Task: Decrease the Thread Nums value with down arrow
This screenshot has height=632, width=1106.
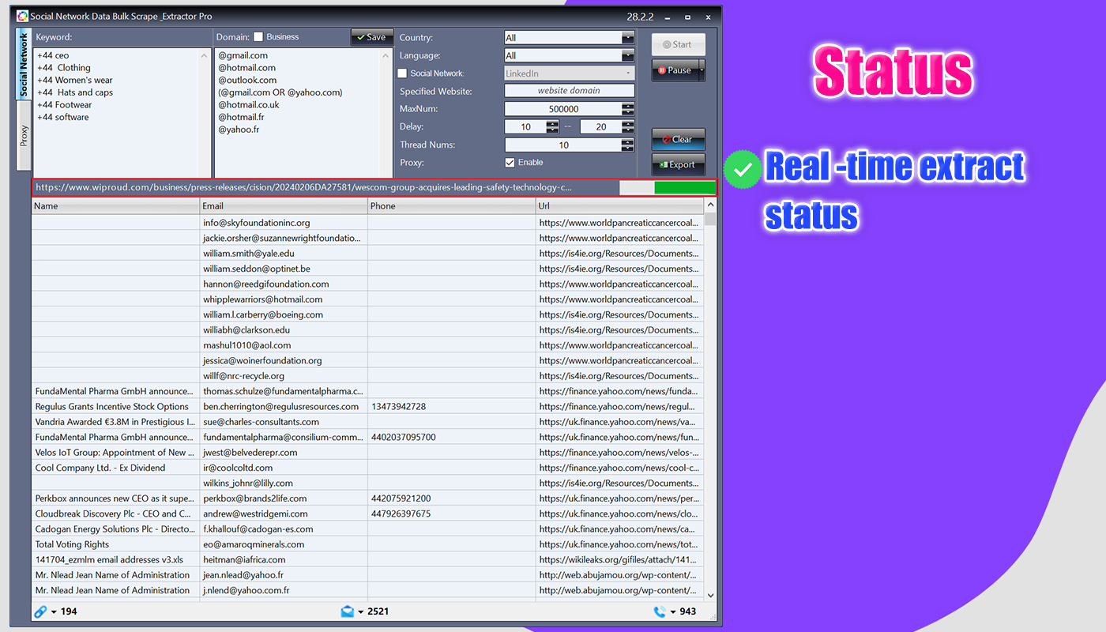Action: click(628, 149)
